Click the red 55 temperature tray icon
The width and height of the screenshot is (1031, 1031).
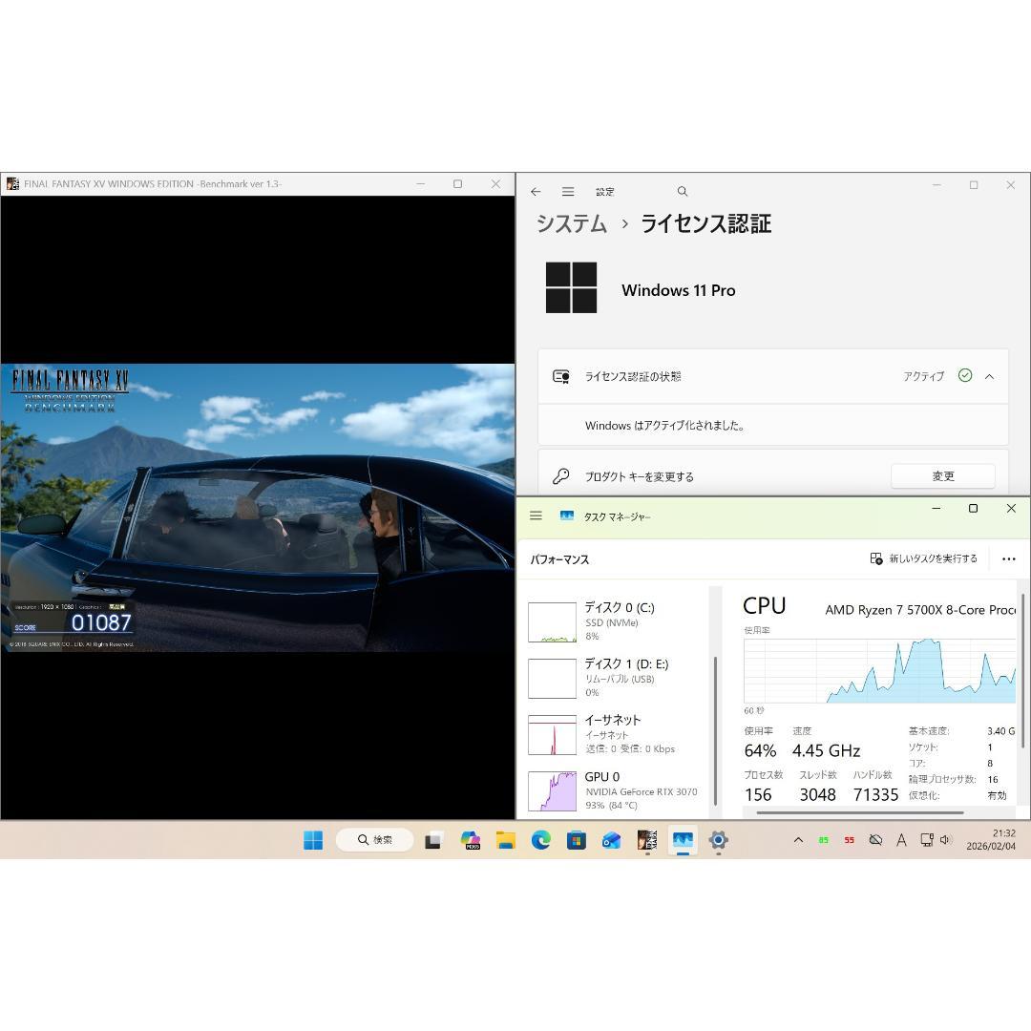[x=850, y=840]
